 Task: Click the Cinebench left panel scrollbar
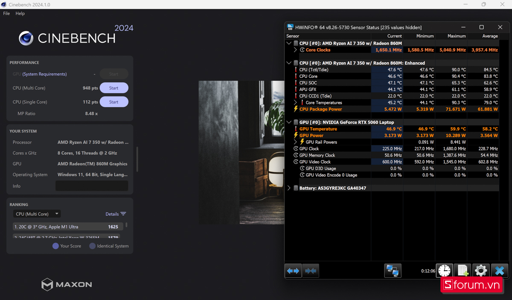click(x=137, y=159)
